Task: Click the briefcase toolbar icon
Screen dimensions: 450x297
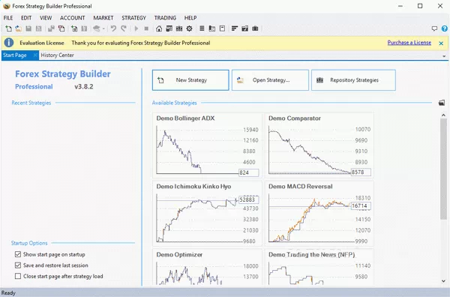Action: (x=255, y=28)
